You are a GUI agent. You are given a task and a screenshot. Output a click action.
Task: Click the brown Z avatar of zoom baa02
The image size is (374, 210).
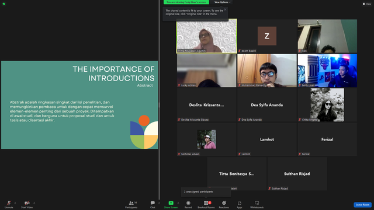pos(267,36)
